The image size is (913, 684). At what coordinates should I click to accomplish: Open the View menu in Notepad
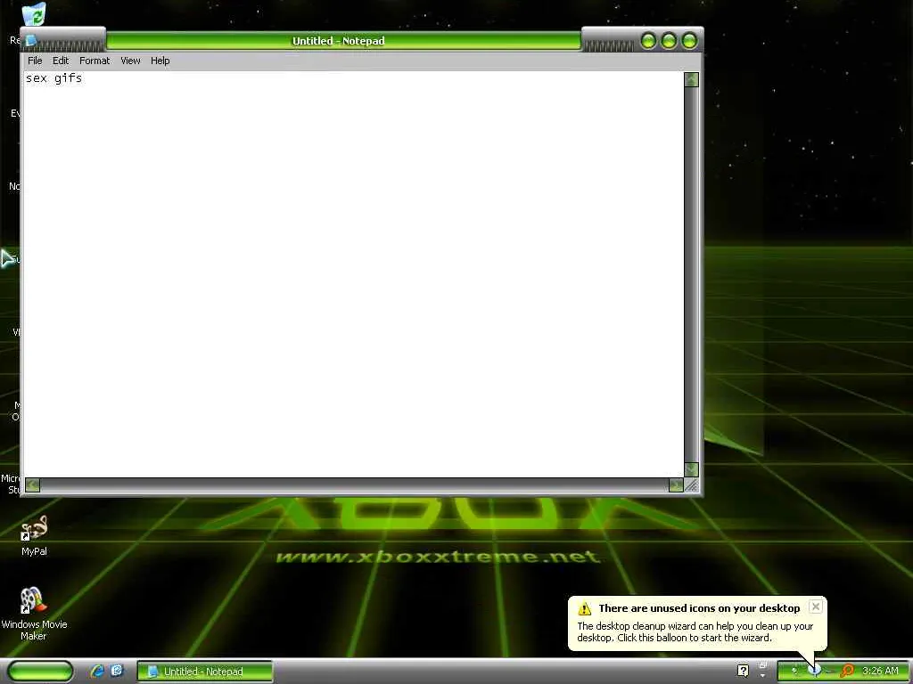coord(130,61)
